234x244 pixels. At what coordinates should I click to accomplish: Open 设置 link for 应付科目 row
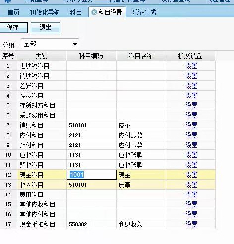191,135
